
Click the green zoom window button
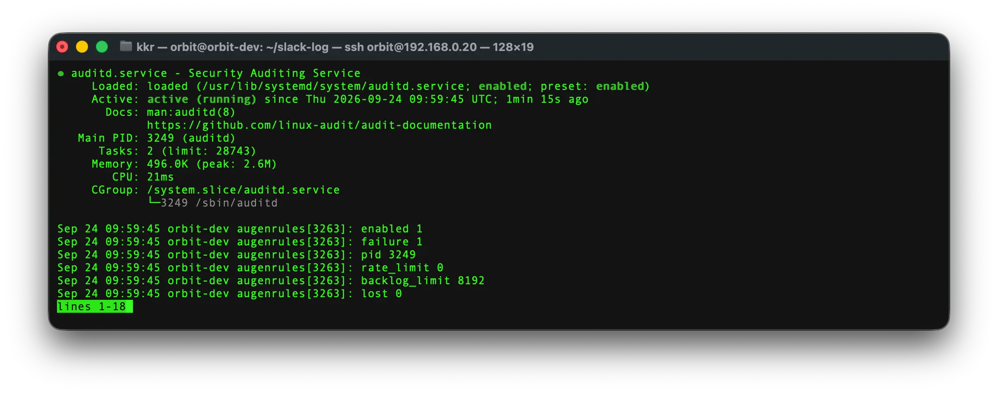(102, 47)
